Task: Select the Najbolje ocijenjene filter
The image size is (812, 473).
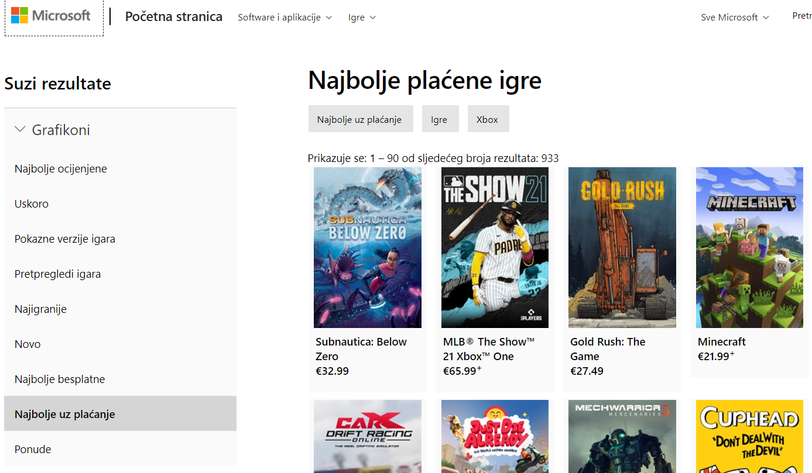Action: [x=60, y=168]
